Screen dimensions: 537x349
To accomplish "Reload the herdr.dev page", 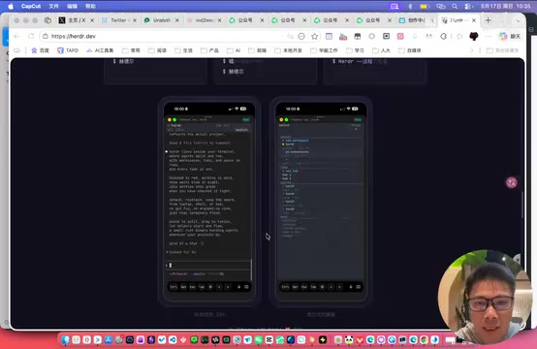I will (31, 36).
